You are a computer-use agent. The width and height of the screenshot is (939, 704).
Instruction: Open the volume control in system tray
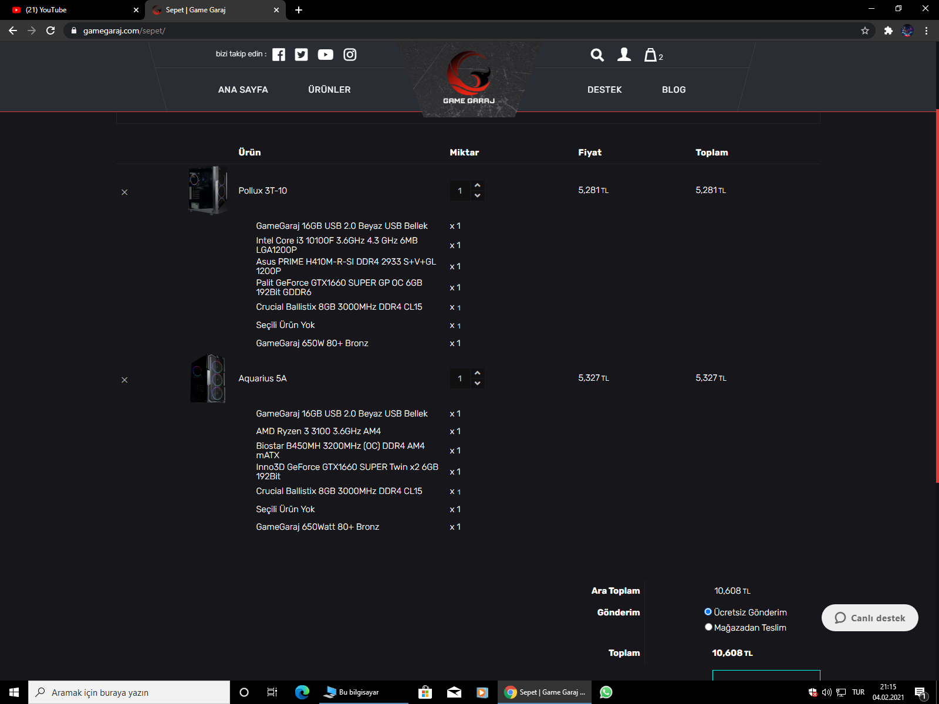coord(826,692)
